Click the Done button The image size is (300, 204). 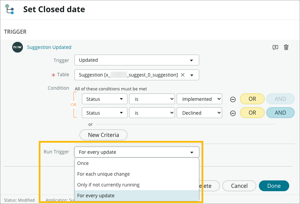(274, 185)
